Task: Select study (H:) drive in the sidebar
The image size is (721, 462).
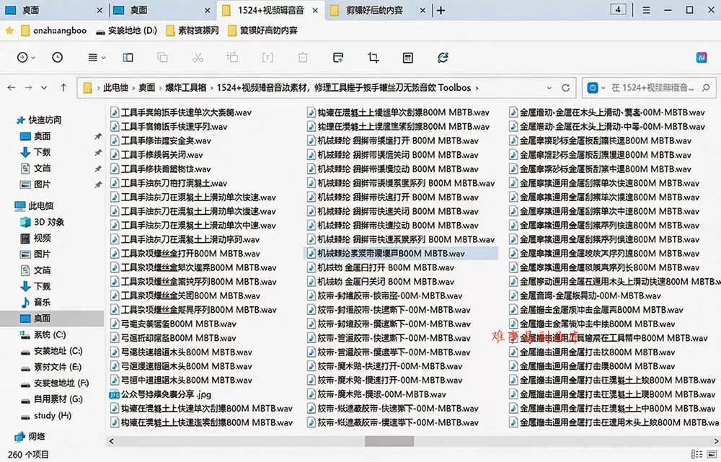Action: point(46,416)
